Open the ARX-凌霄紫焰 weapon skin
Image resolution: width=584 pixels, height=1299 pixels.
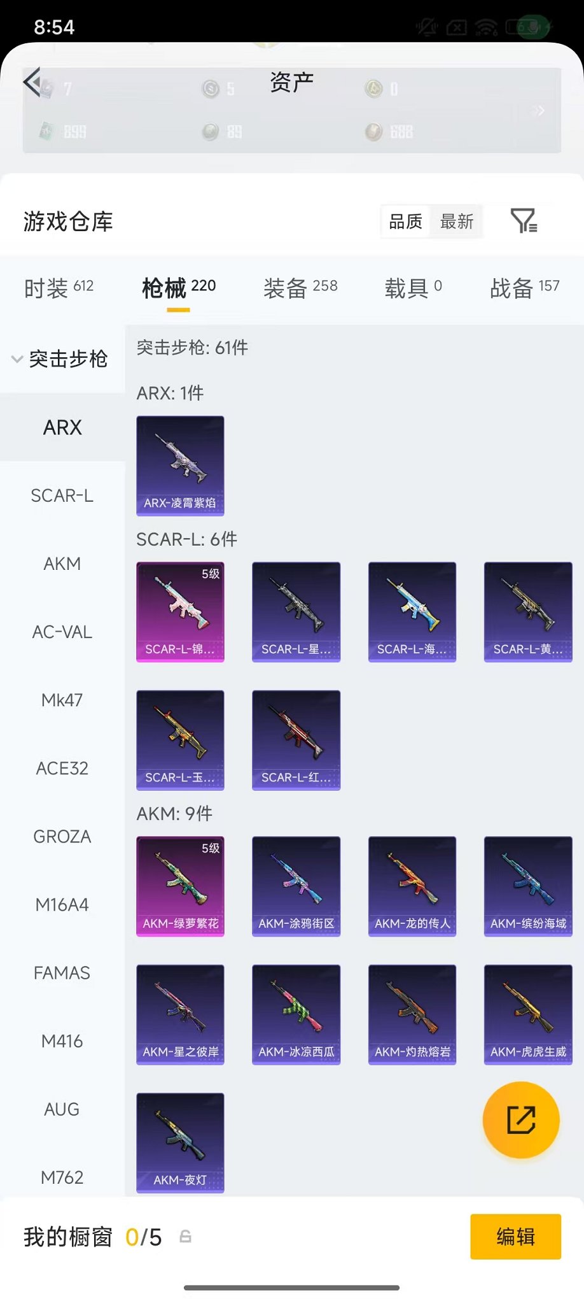pos(180,465)
